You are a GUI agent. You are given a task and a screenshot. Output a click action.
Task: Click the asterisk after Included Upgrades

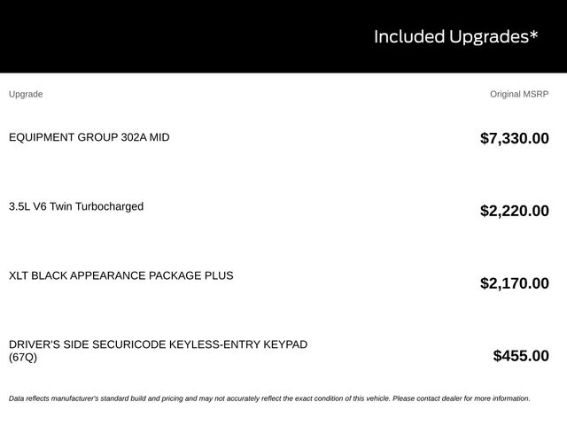533,35
